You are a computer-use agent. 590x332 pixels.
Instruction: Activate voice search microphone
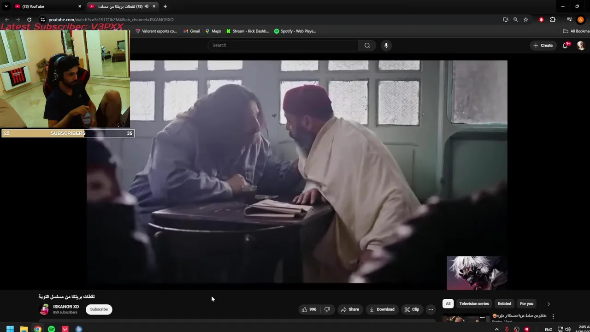(x=386, y=45)
